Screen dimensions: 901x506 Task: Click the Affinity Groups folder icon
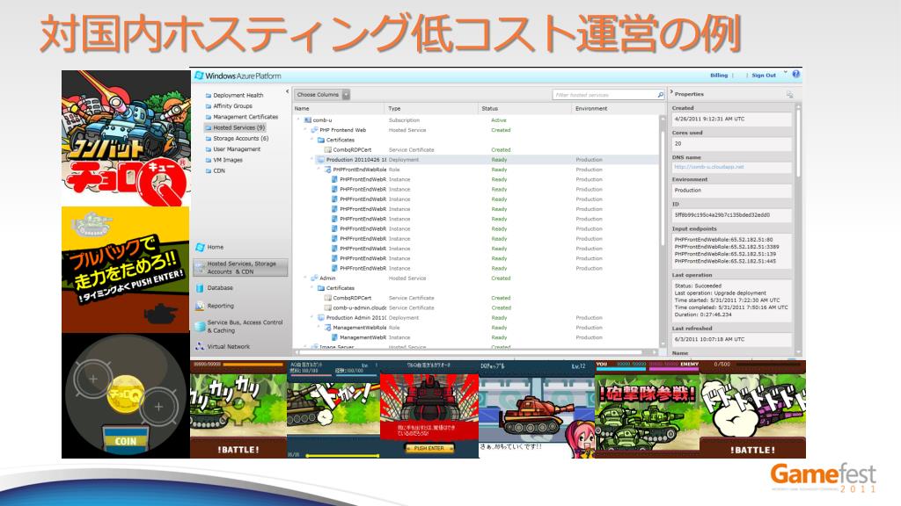(x=208, y=106)
